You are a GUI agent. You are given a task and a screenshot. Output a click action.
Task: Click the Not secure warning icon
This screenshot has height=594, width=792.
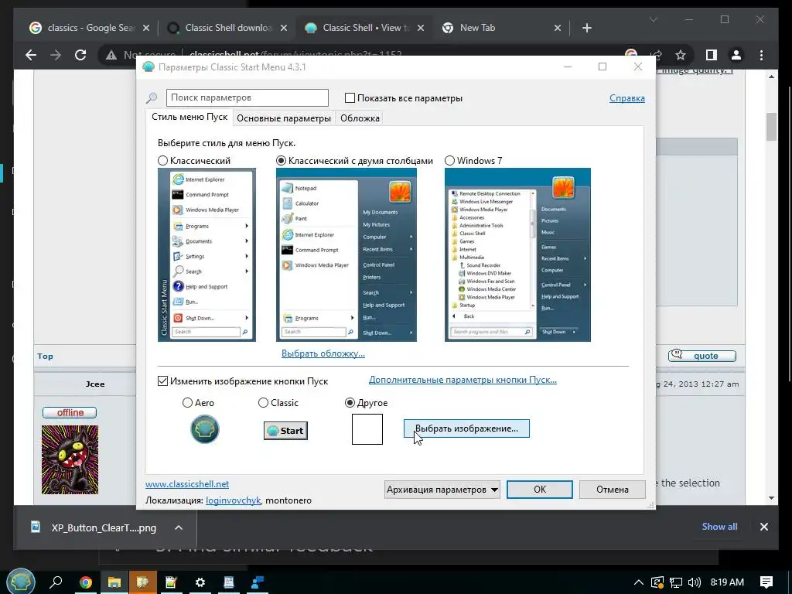coord(111,55)
